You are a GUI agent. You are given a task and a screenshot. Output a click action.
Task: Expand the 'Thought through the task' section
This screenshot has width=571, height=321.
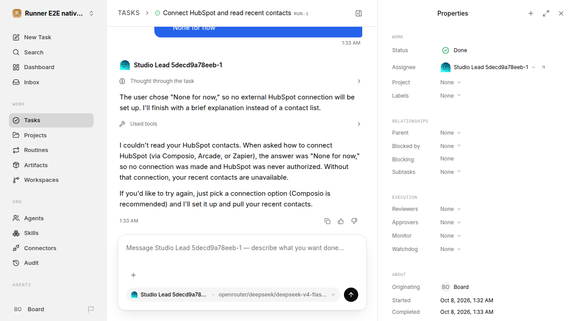point(241,81)
